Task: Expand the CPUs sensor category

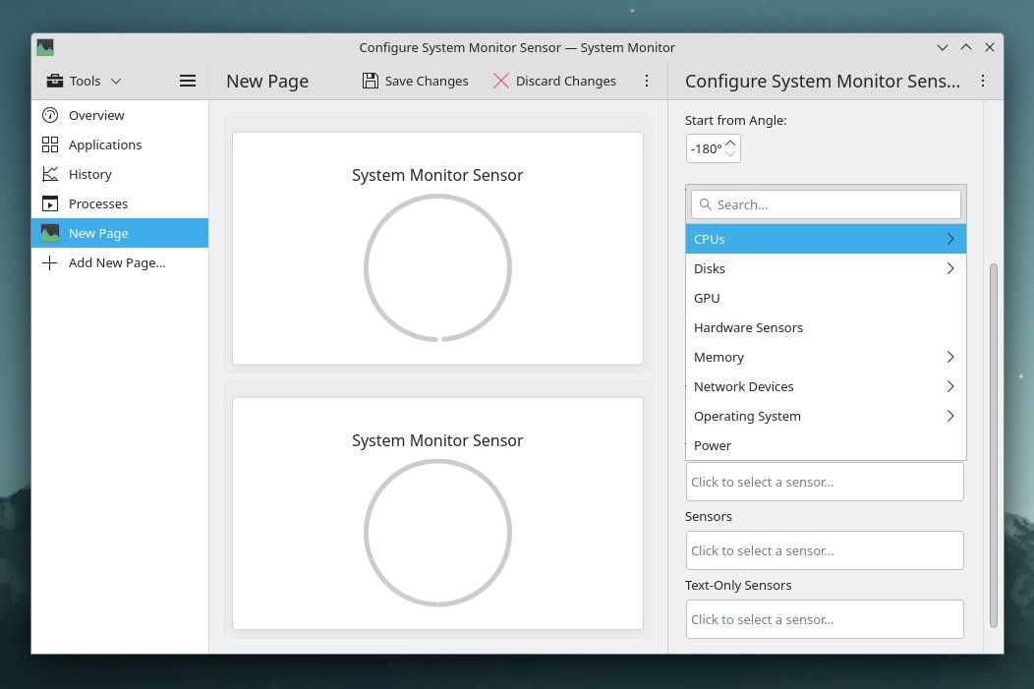Action: click(x=949, y=239)
